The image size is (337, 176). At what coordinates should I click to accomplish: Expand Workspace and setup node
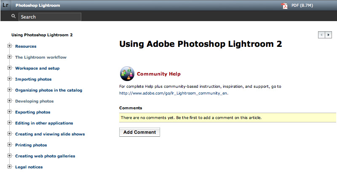click(9, 68)
